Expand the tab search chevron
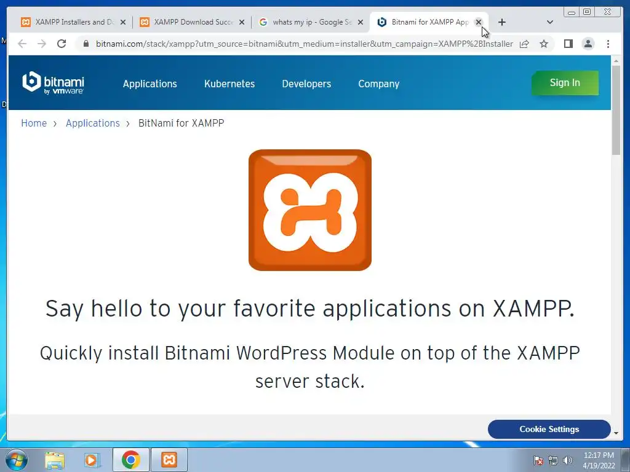Image resolution: width=630 pixels, height=472 pixels. coord(550,22)
